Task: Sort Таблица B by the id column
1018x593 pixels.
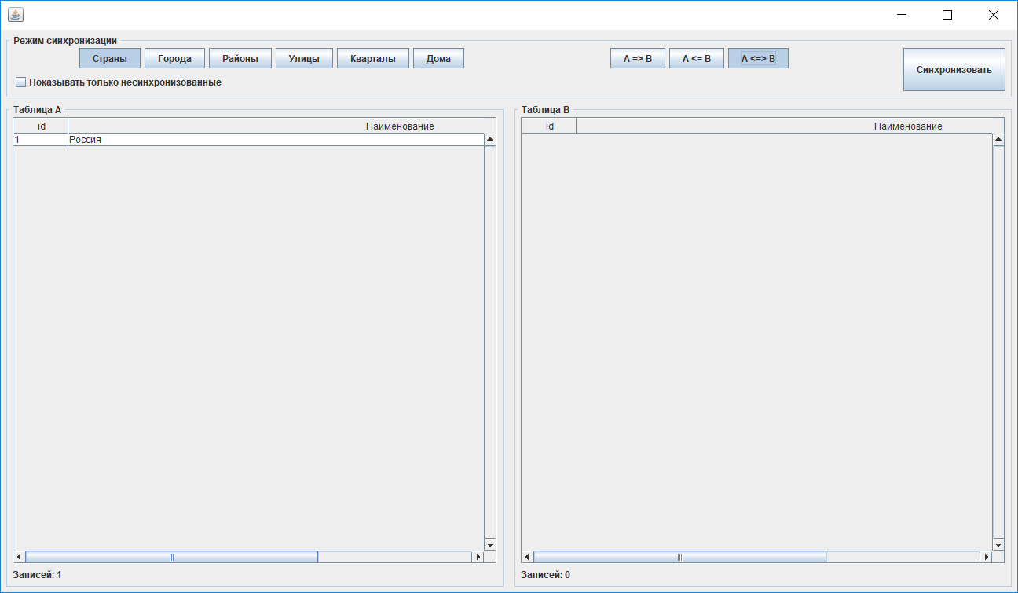Action: click(547, 125)
